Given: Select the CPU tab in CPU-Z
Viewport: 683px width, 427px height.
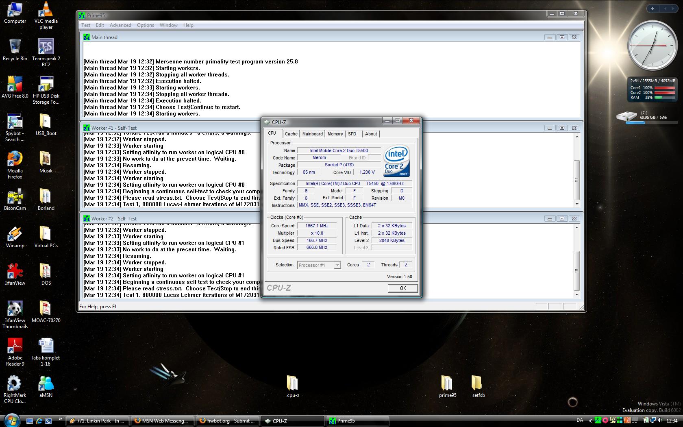Looking at the screenshot, I should tap(272, 133).
